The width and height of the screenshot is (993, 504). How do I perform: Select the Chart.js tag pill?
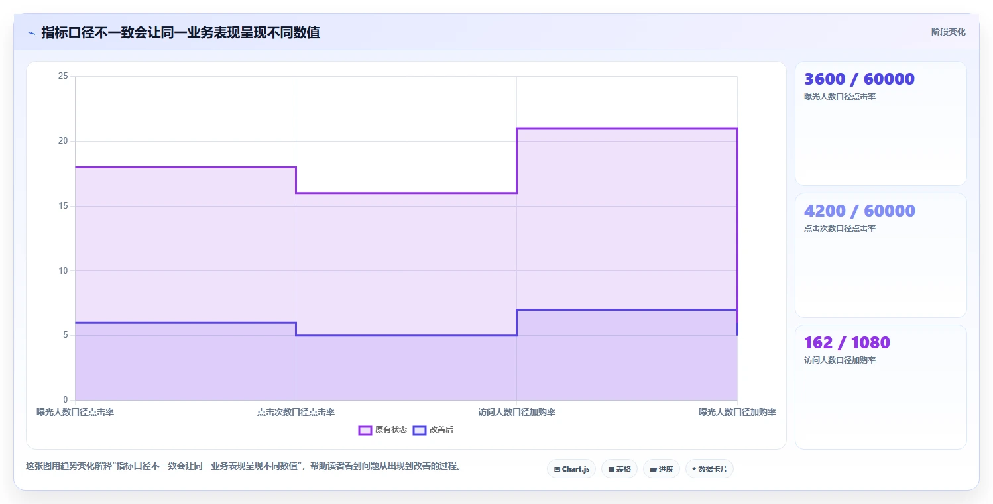[571, 469]
